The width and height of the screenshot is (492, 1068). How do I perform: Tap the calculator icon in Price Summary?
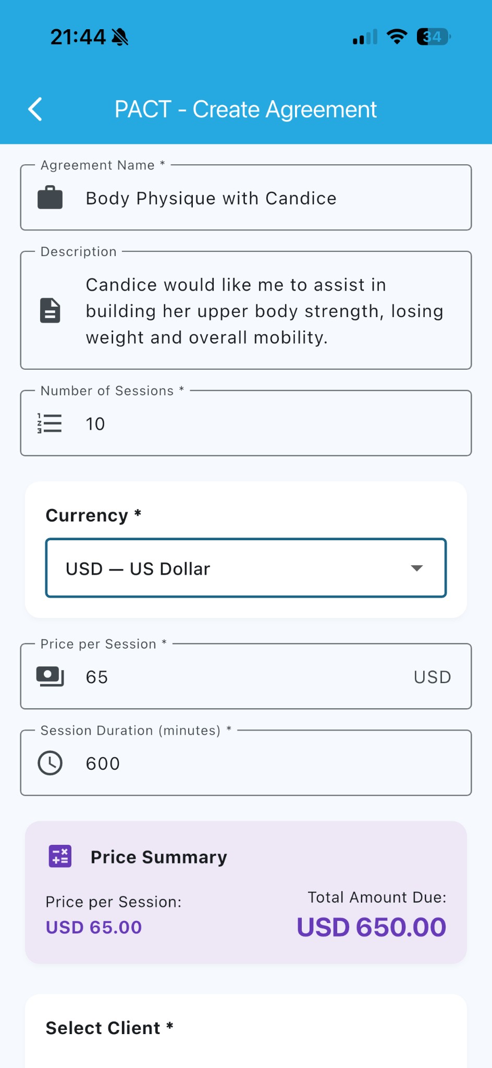pyautogui.click(x=60, y=856)
